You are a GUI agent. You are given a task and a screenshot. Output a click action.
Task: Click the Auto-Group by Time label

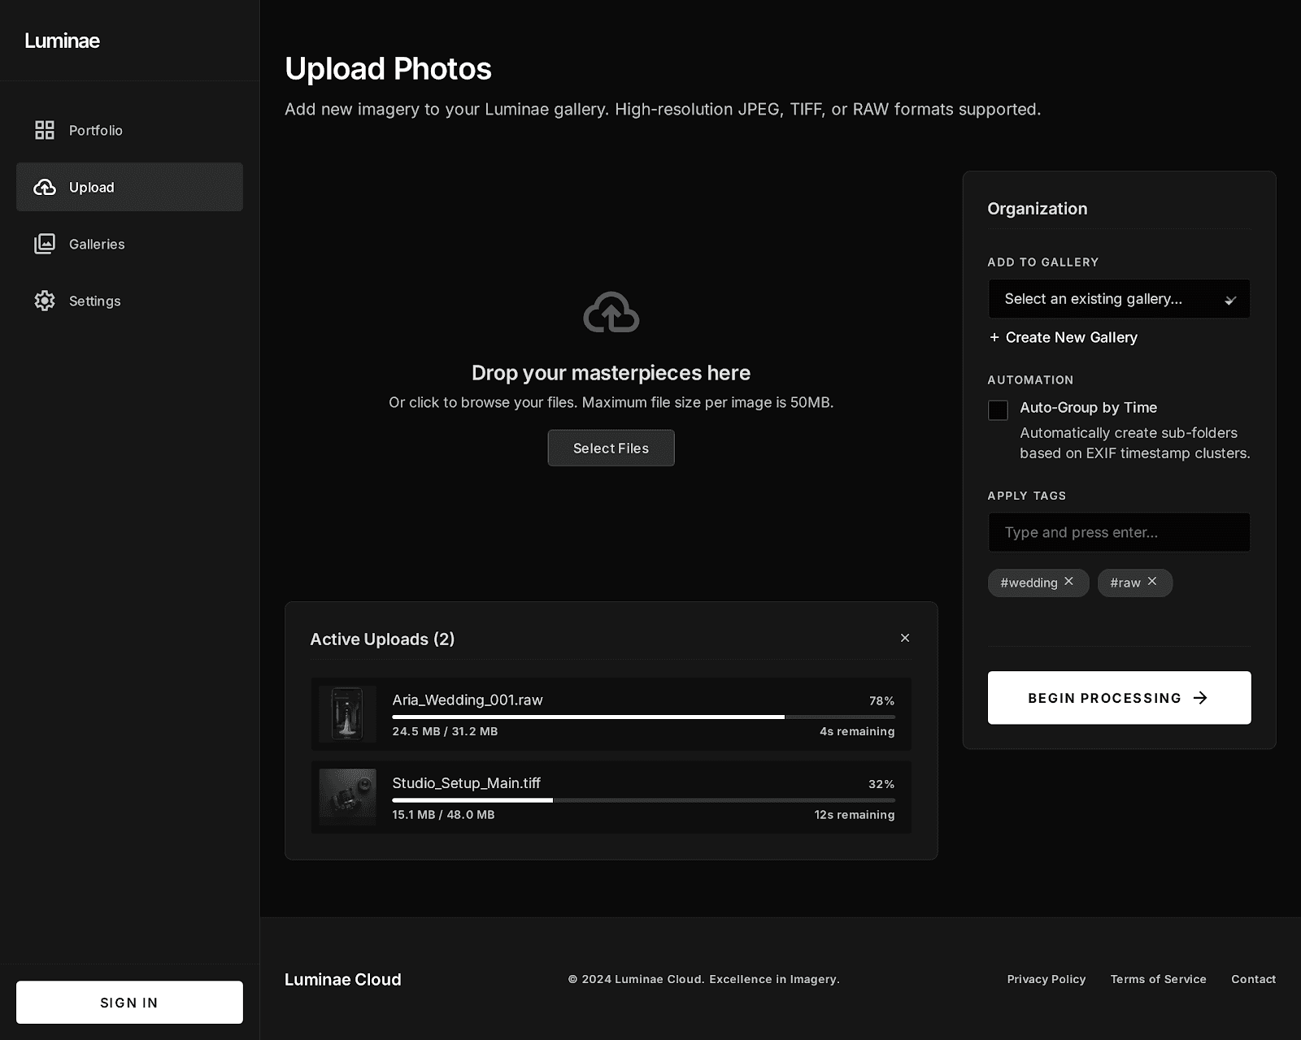[1088, 407]
